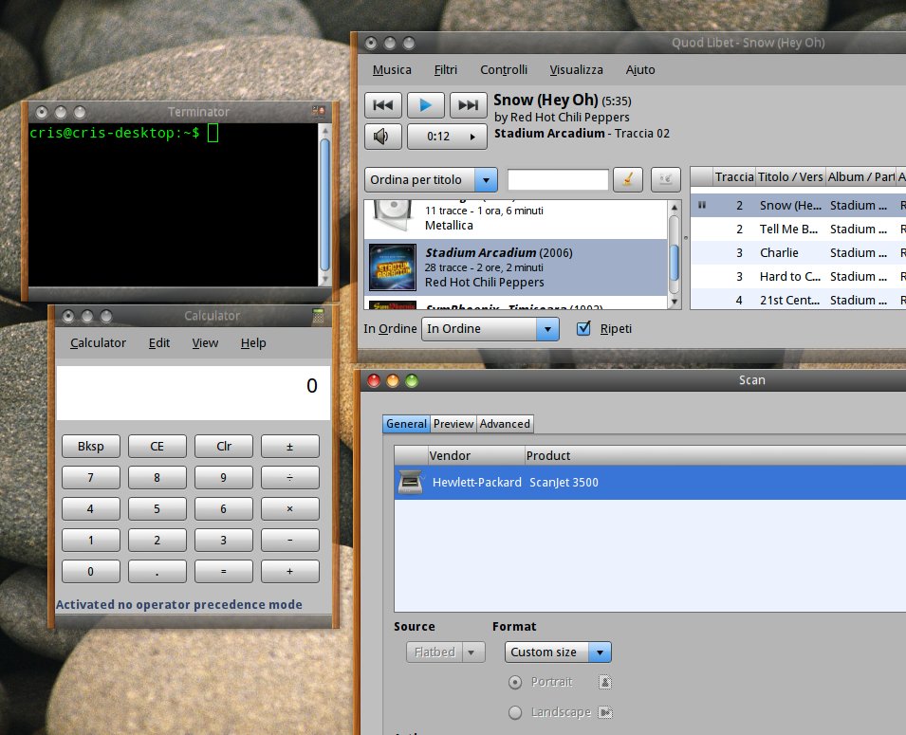906x735 pixels.
Task: Select the Landscape radio button
Action: point(515,712)
